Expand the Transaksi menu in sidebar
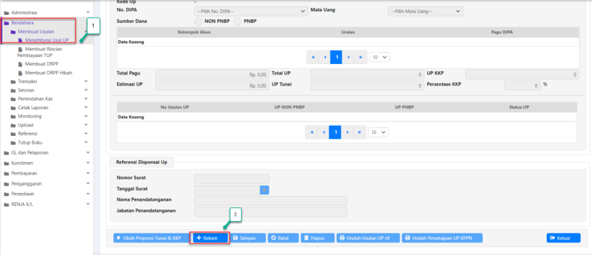 click(x=28, y=81)
